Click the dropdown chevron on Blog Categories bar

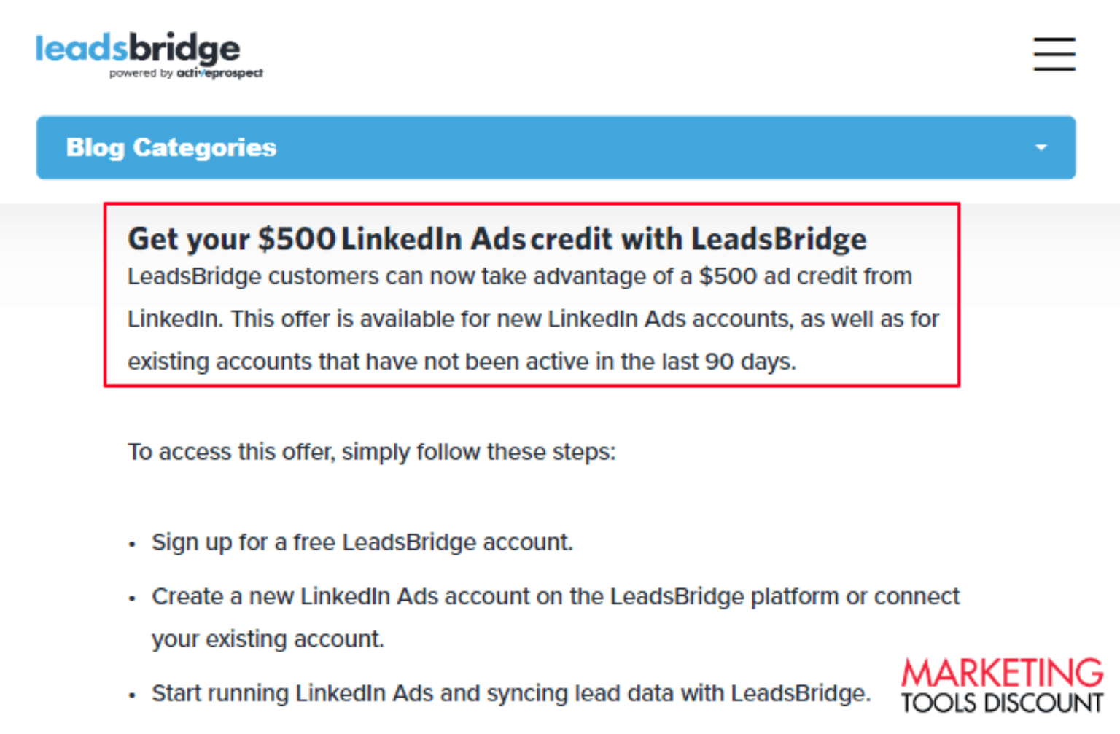1041,147
